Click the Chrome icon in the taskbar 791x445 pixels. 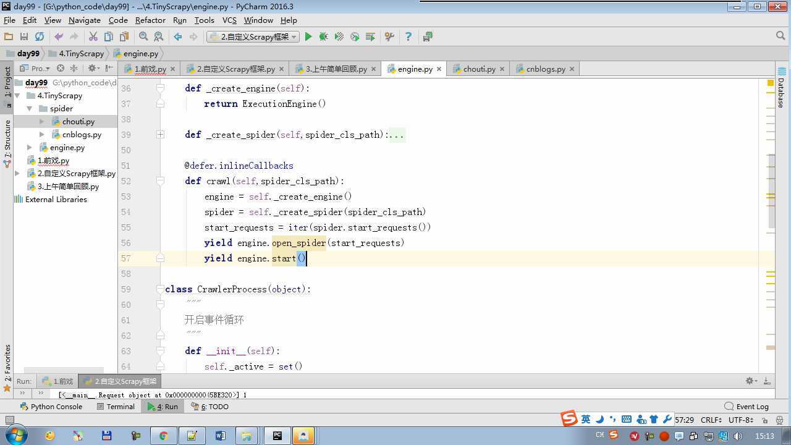163,436
